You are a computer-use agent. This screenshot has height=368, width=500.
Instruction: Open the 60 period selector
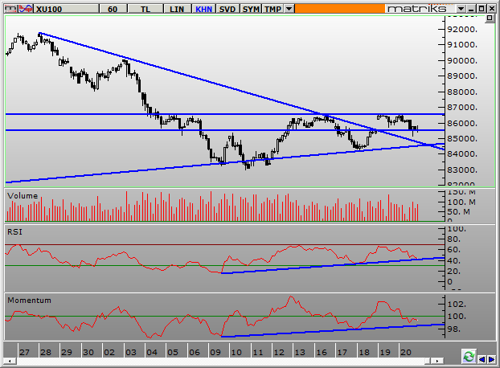pyautogui.click(x=112, y=8)
